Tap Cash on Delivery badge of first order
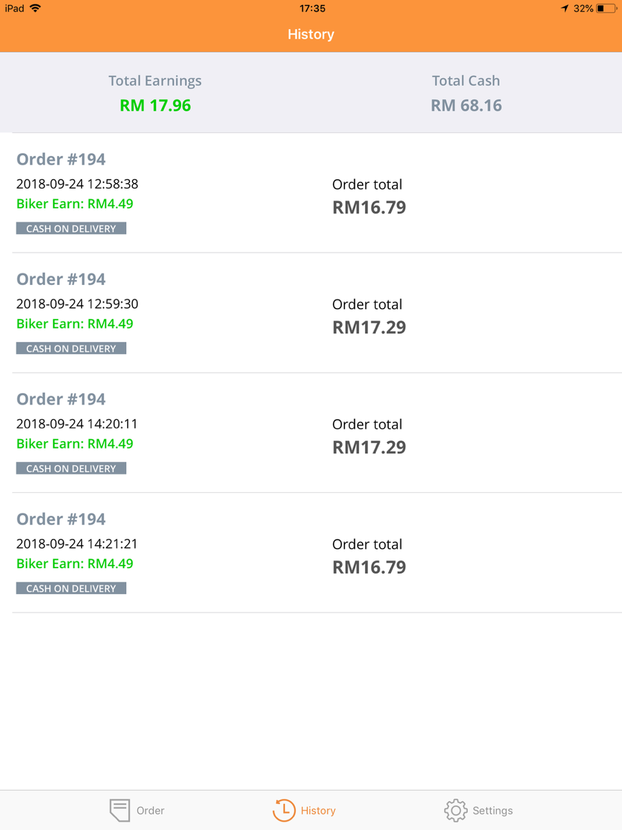This screenshot has width=622, height=830. pyautogui.click(x=71, y=228)
